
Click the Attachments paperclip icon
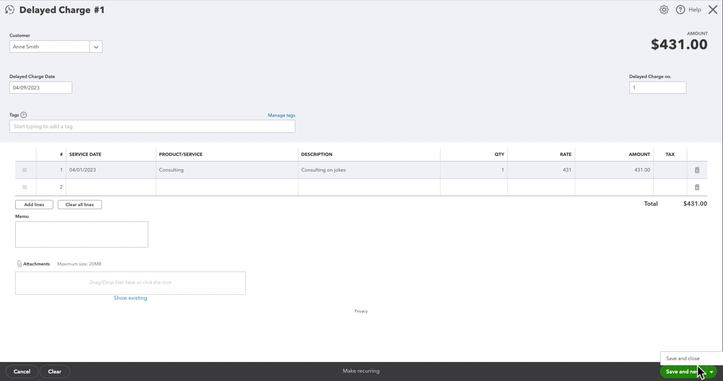coord(19,264)
